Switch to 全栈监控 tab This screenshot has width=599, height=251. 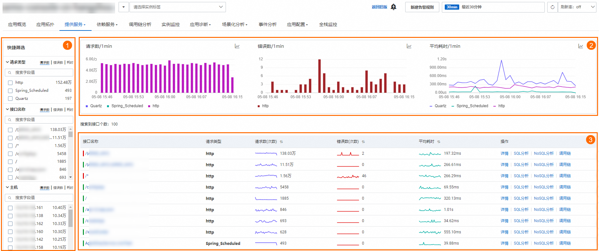(x=328, y=24)
